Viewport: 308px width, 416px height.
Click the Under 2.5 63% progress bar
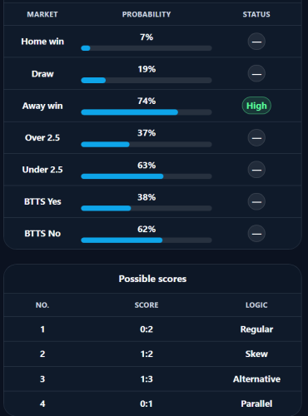click(x=147, y=176)
